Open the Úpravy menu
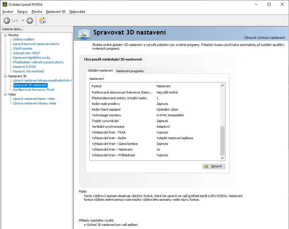 click(x=22, y=12)
